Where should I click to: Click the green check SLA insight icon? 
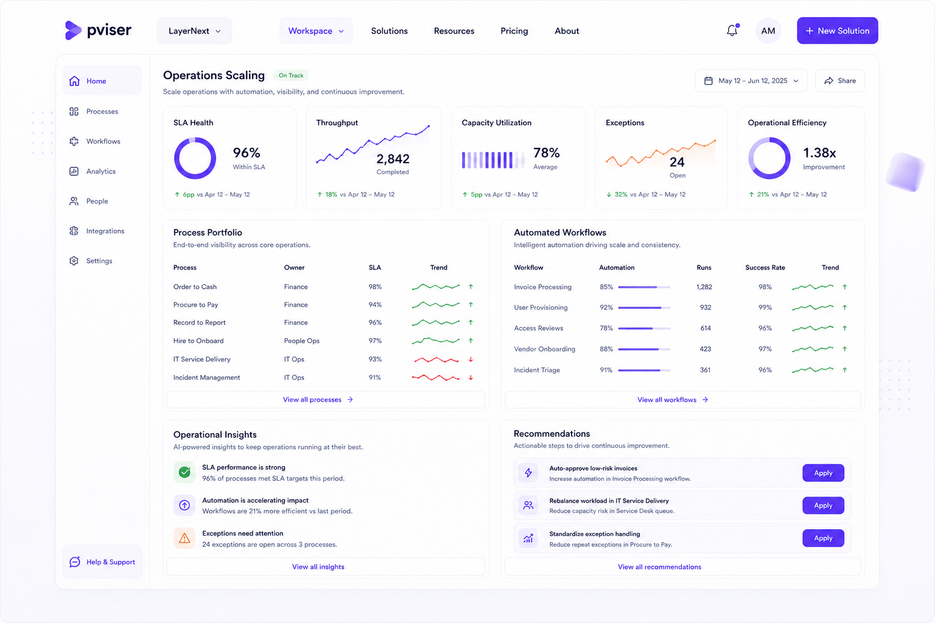point(184,472)
